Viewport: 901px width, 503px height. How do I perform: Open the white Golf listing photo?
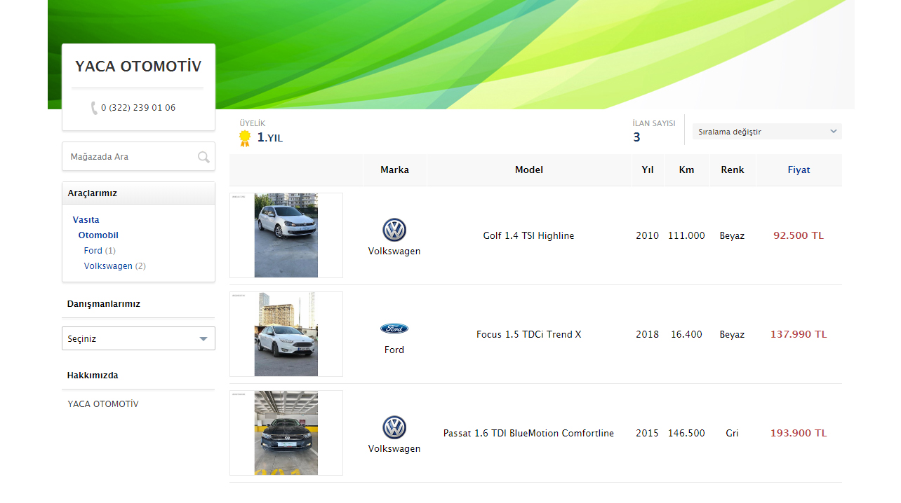(286, 235)
